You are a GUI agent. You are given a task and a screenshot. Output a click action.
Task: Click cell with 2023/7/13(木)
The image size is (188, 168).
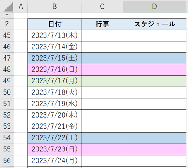(x=55, y=35)
